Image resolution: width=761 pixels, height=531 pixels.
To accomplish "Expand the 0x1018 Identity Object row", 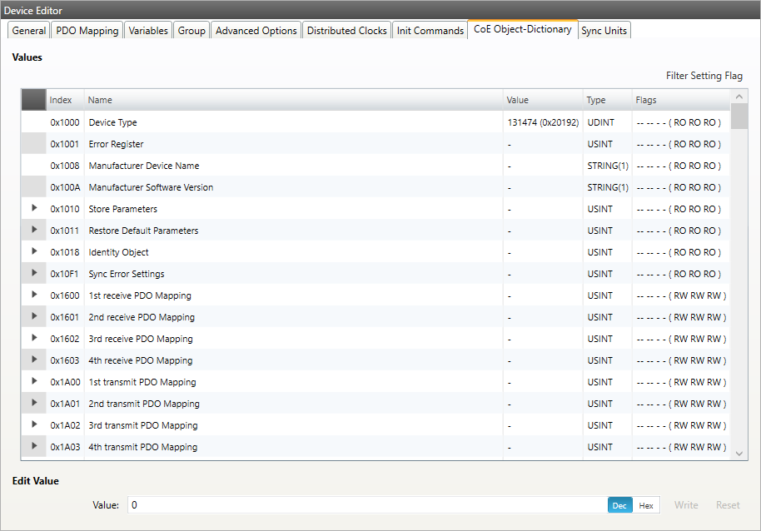I will point(34,251).
